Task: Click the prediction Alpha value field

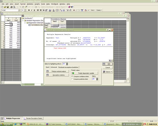Action: coord(94,79)
